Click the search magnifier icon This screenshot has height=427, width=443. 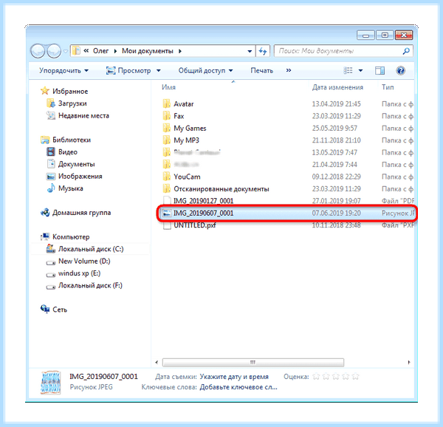click(406, 51)
